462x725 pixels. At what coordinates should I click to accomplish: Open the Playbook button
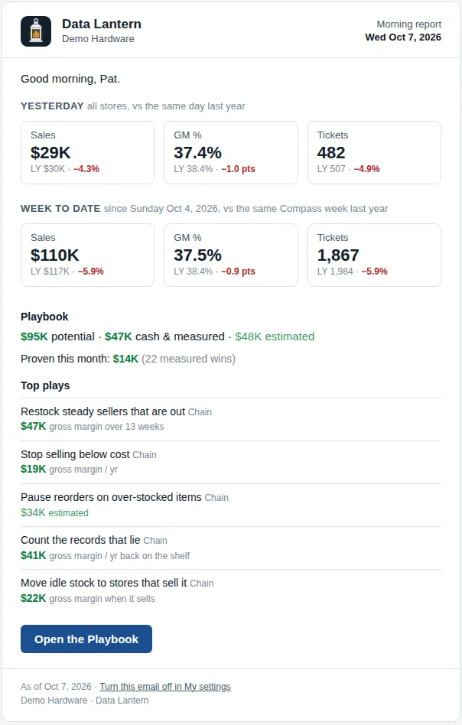tap(86, 639)
